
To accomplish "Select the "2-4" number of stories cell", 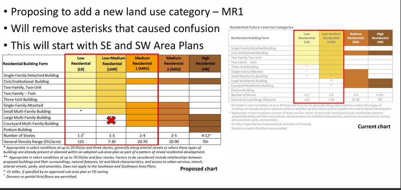I will click(142, 136).
